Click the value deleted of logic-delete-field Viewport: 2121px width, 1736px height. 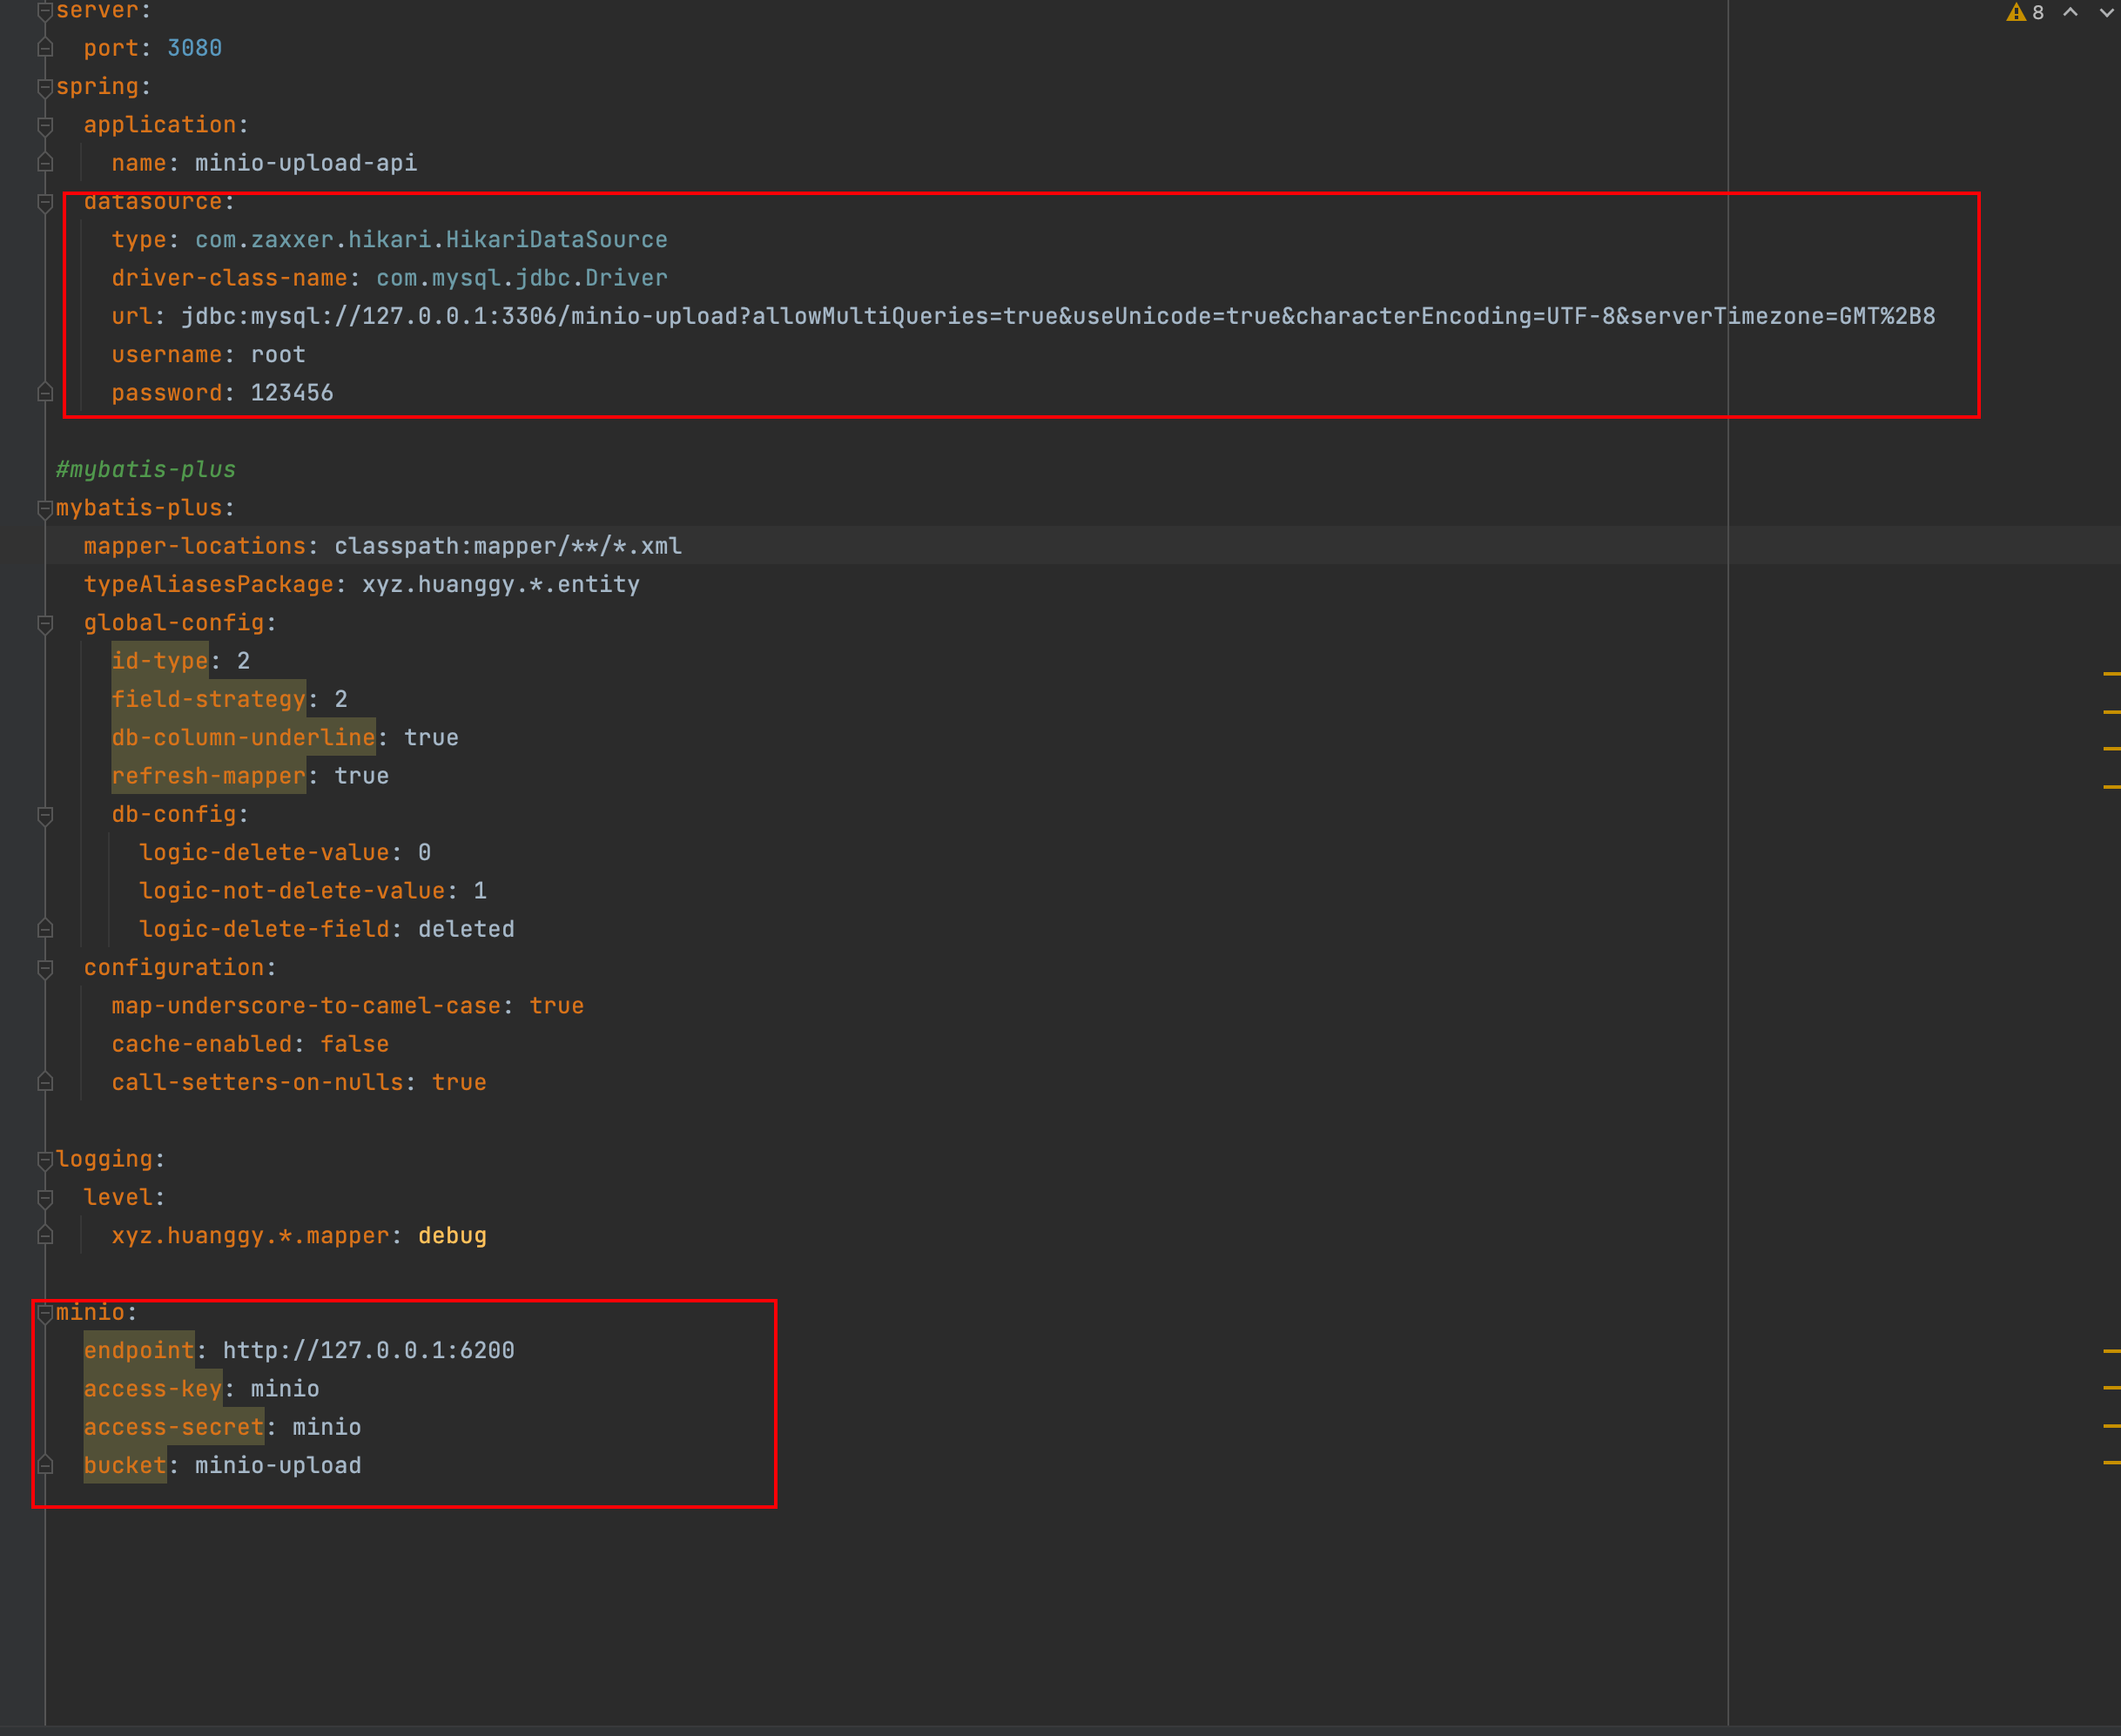pyautogui.click(x=466, y=929)
